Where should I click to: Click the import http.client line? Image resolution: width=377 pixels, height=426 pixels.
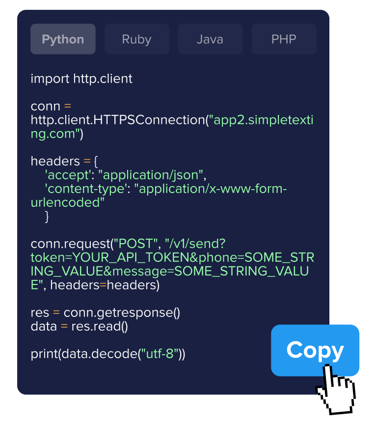(81, 79)
